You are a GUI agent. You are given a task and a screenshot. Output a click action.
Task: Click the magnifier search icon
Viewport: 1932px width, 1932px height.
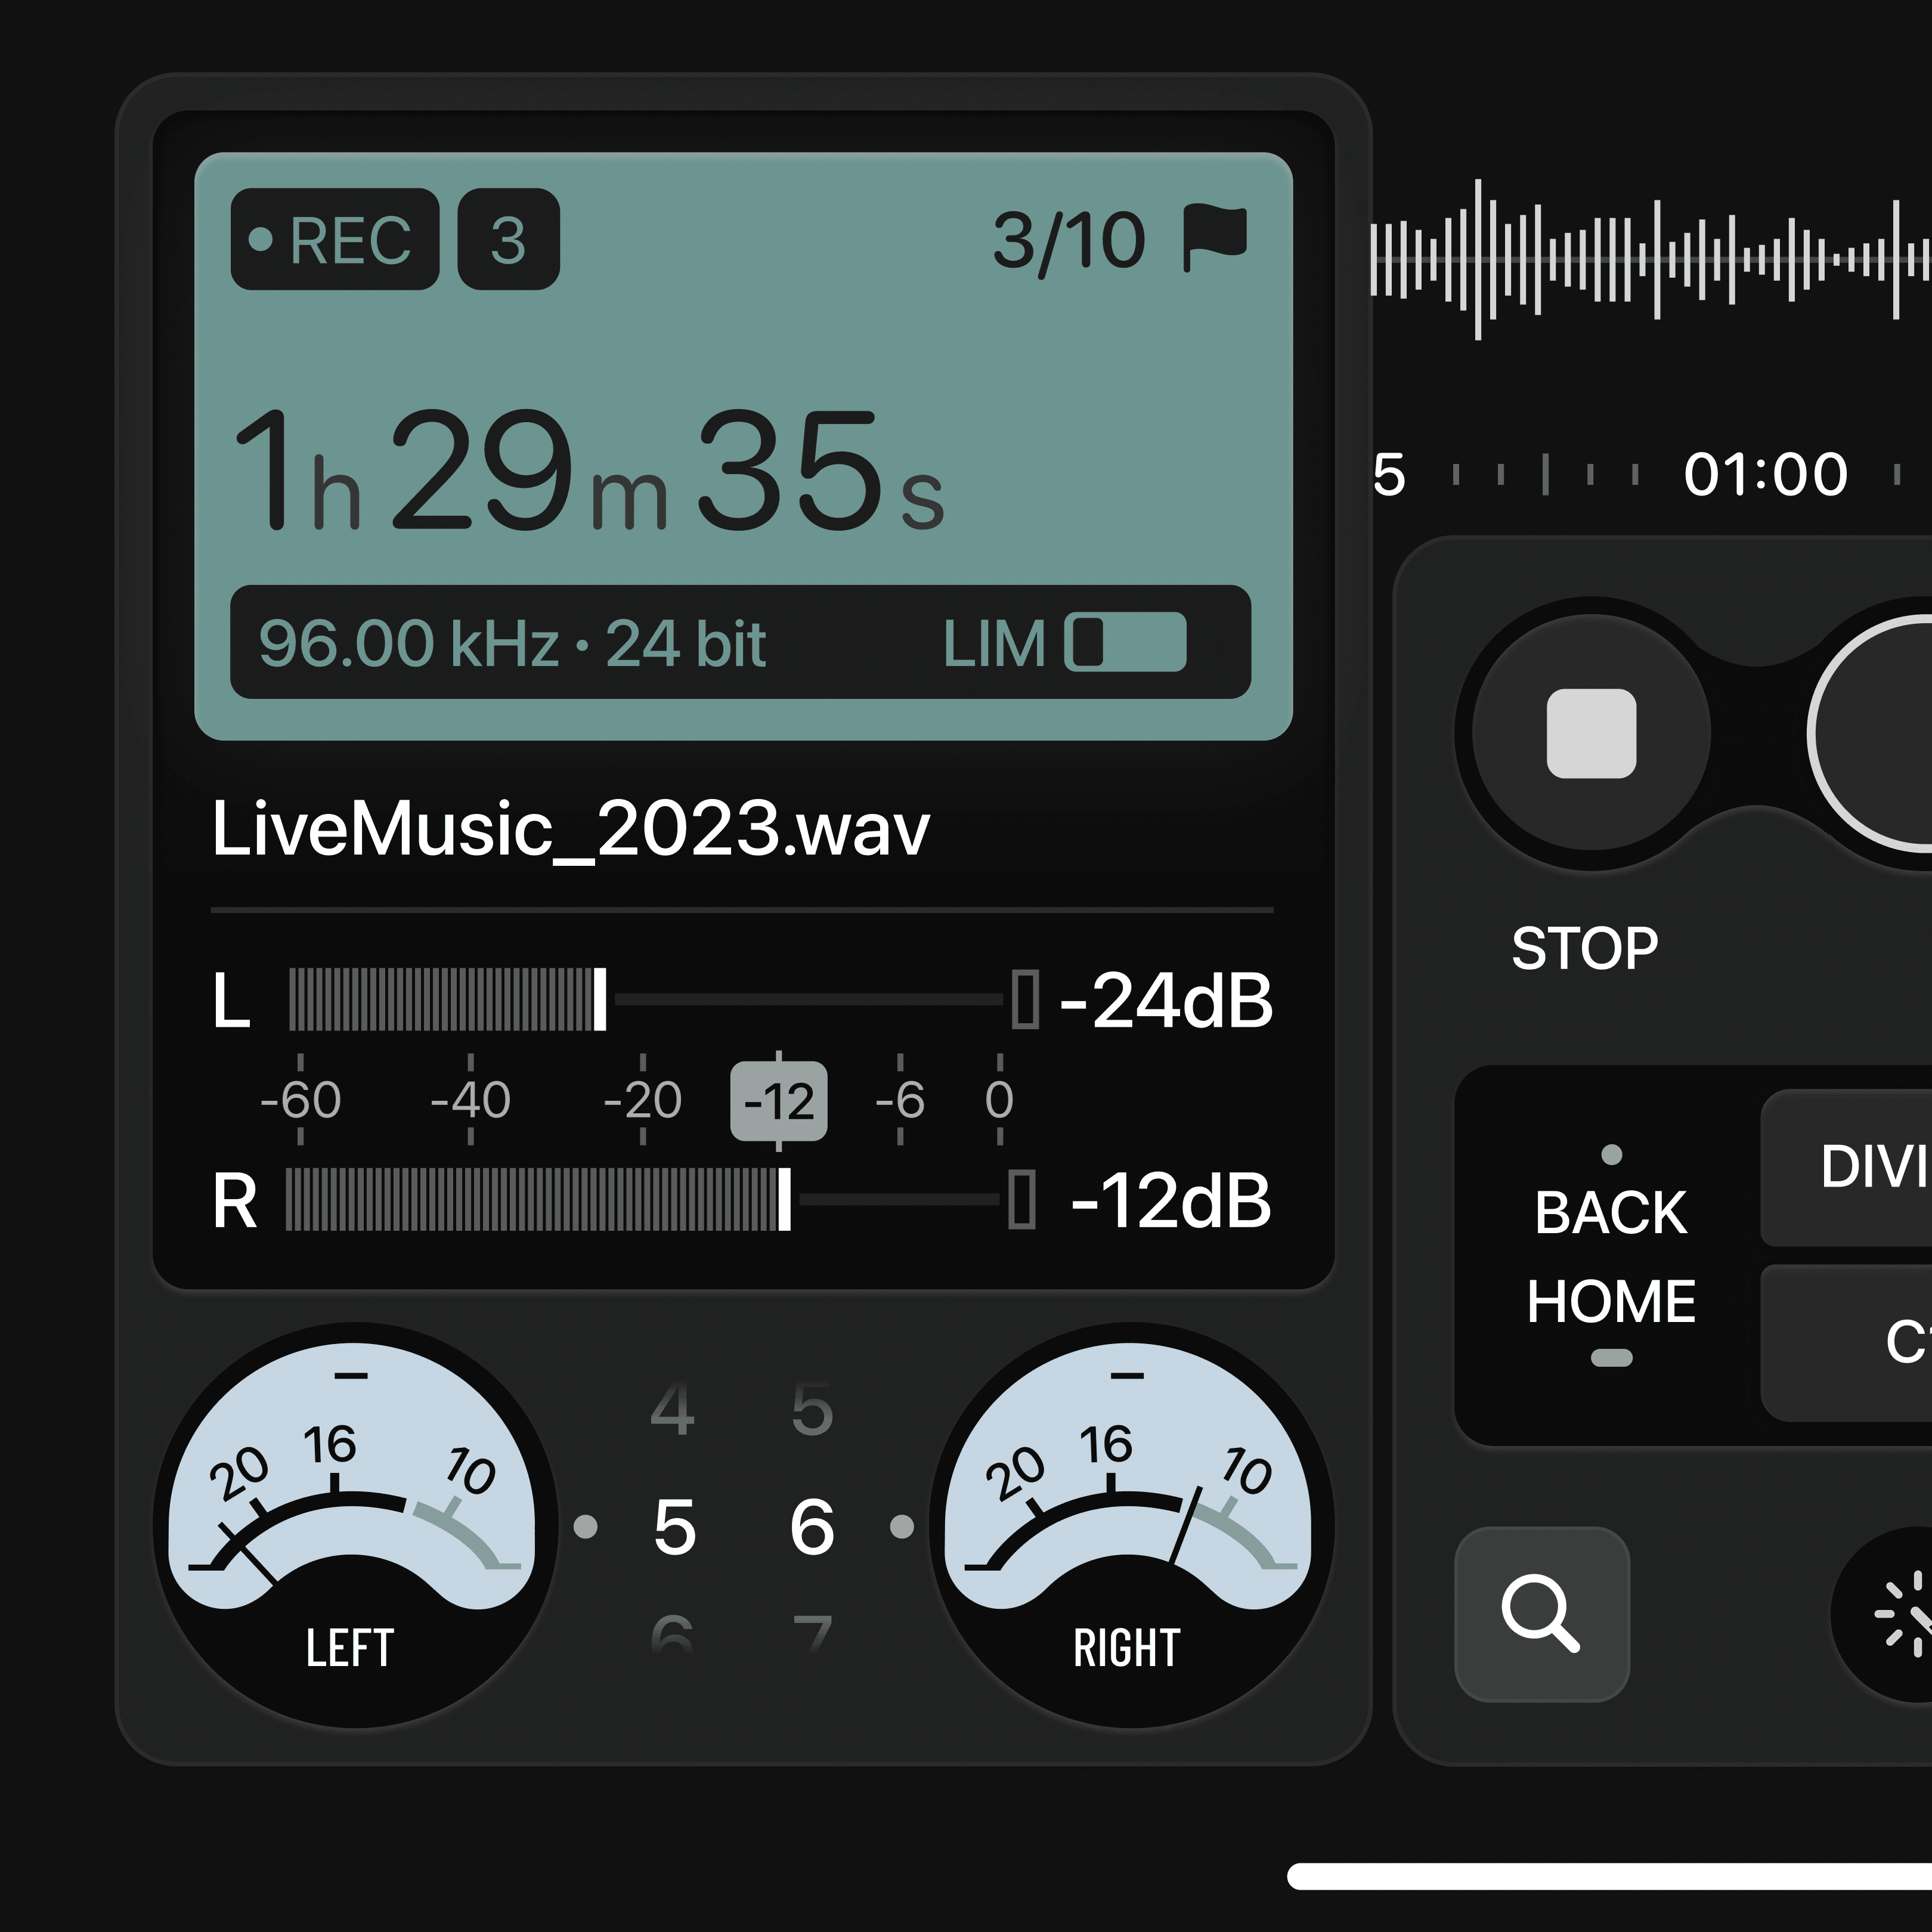[1541, 1613]
